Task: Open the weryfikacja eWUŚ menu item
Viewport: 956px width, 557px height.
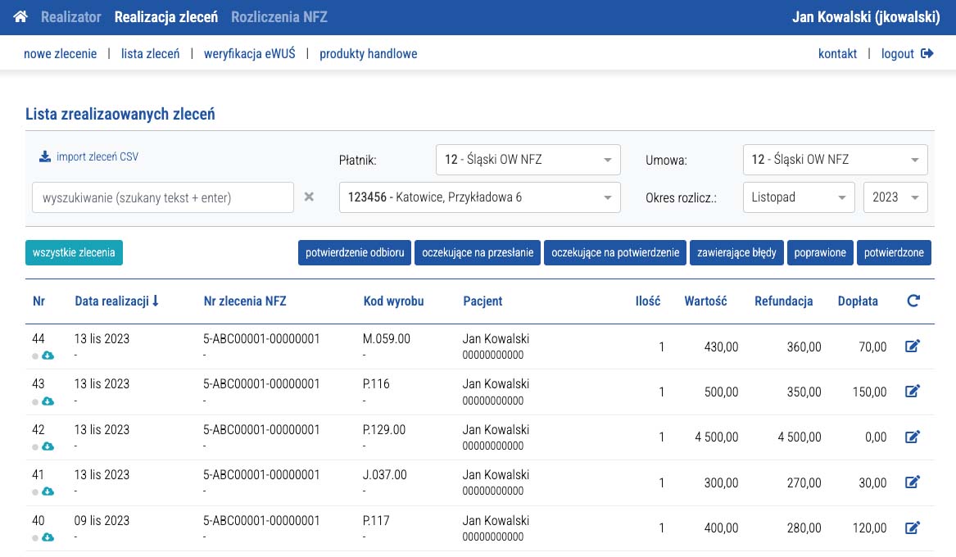Action: pos(249,54)
